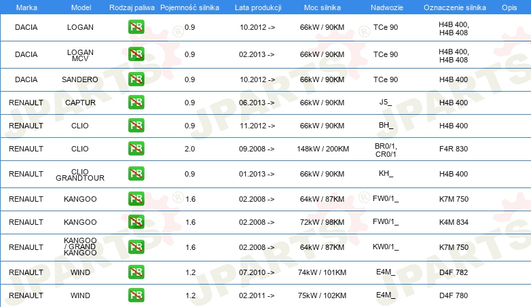Click the 07.2010 -> production date
The width and height of the screenshot is (531, 307).
pyautogui.click(x=257, y=272)
